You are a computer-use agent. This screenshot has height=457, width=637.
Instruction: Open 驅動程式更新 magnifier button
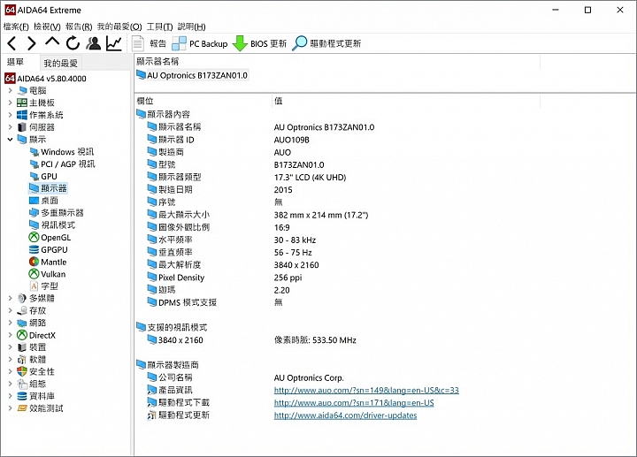click(x=326, y=43)
